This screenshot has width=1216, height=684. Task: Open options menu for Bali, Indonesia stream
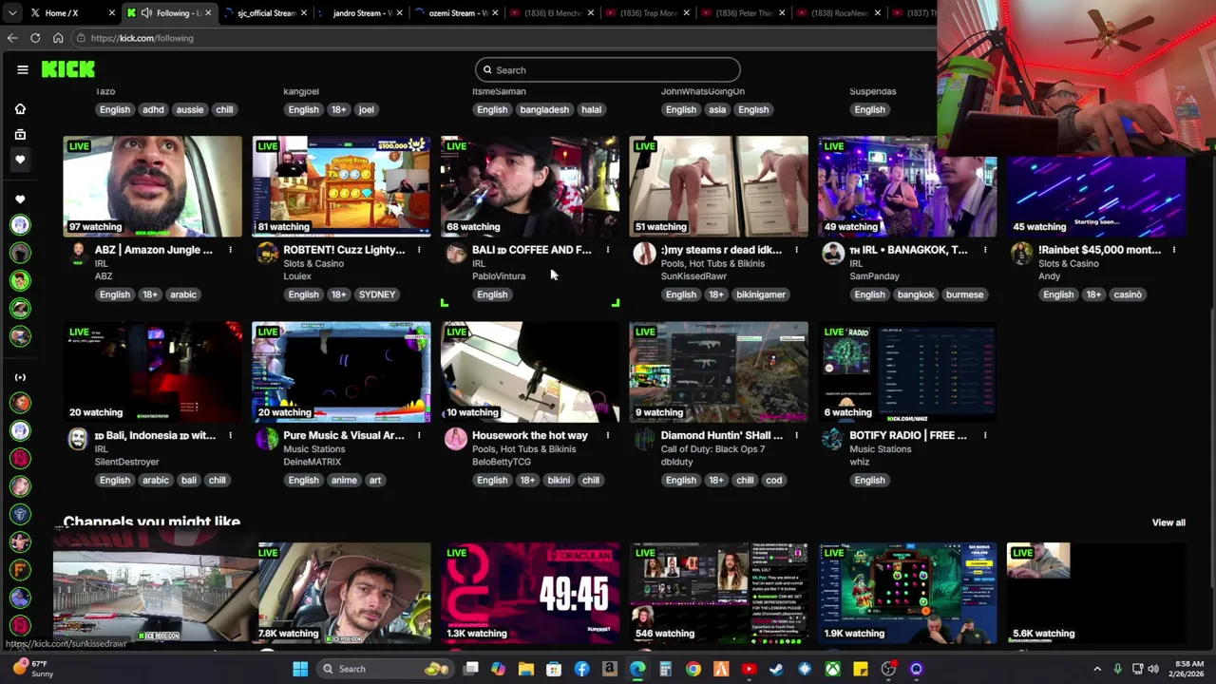[230, 435]
